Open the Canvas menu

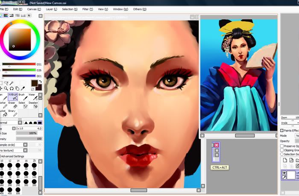(34, 9)
